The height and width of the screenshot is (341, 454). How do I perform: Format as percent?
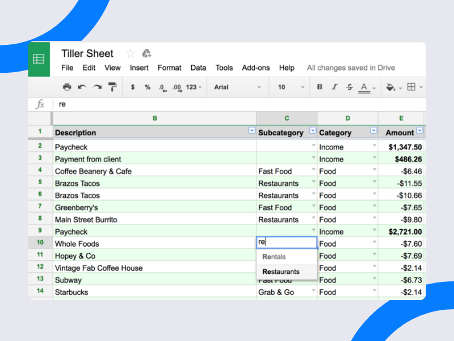pos(148,87)
